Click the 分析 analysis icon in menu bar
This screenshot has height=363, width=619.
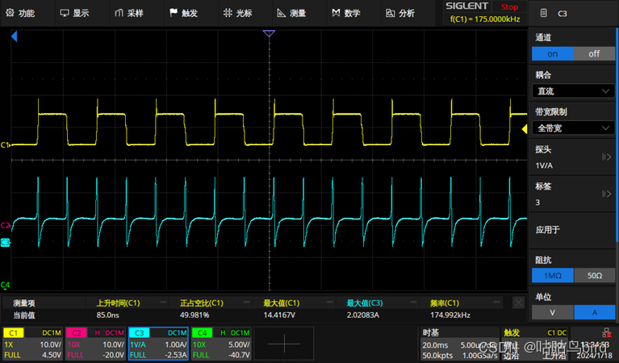pos(390,13)
